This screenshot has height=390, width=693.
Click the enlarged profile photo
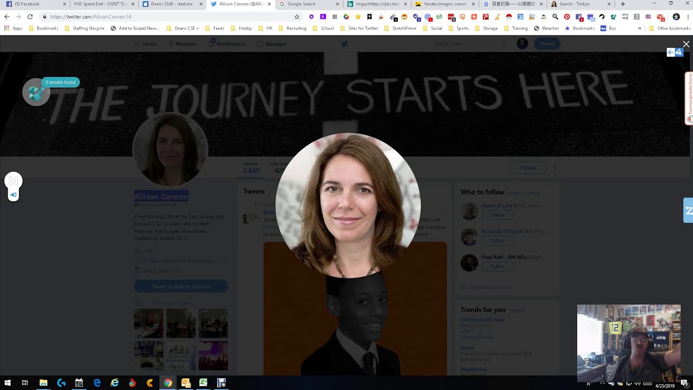pyautogui.click(x=348, y=206)
